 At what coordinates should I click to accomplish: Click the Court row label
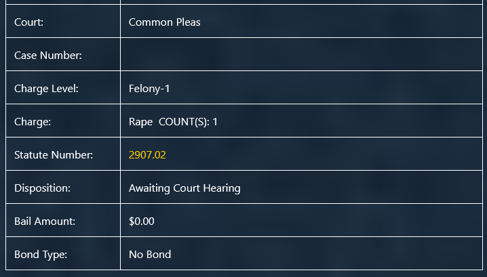point(28,22)
